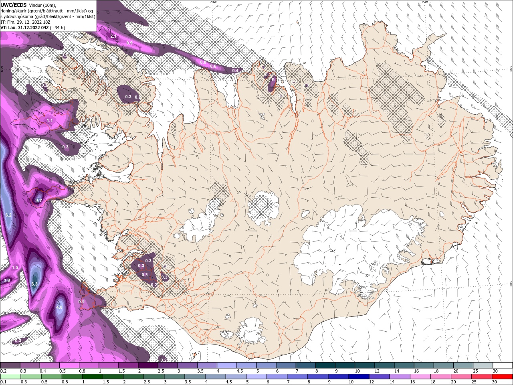
Task: Click the bright red swatch ending the rain legend
Action: click(x=503, y=377)
